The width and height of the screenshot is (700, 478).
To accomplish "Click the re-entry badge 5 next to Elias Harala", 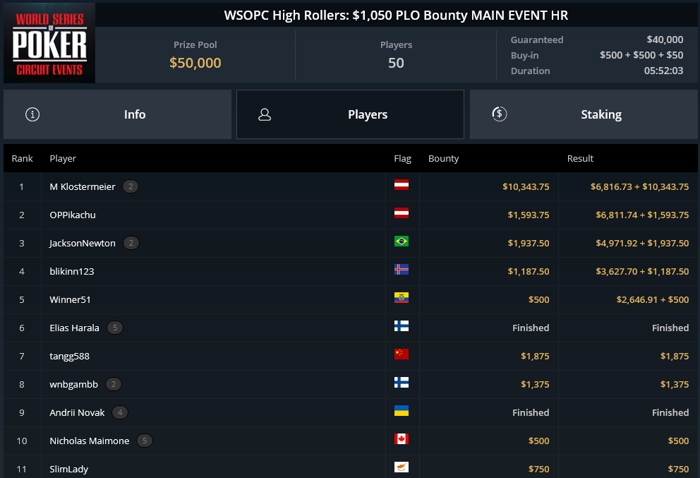I will pyautogui.click(x=115, y=328).
